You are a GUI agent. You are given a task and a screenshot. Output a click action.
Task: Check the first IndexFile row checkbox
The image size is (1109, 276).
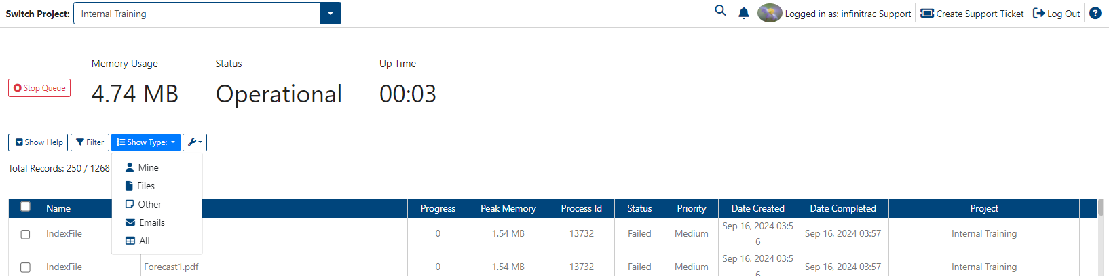coord(25,234)
